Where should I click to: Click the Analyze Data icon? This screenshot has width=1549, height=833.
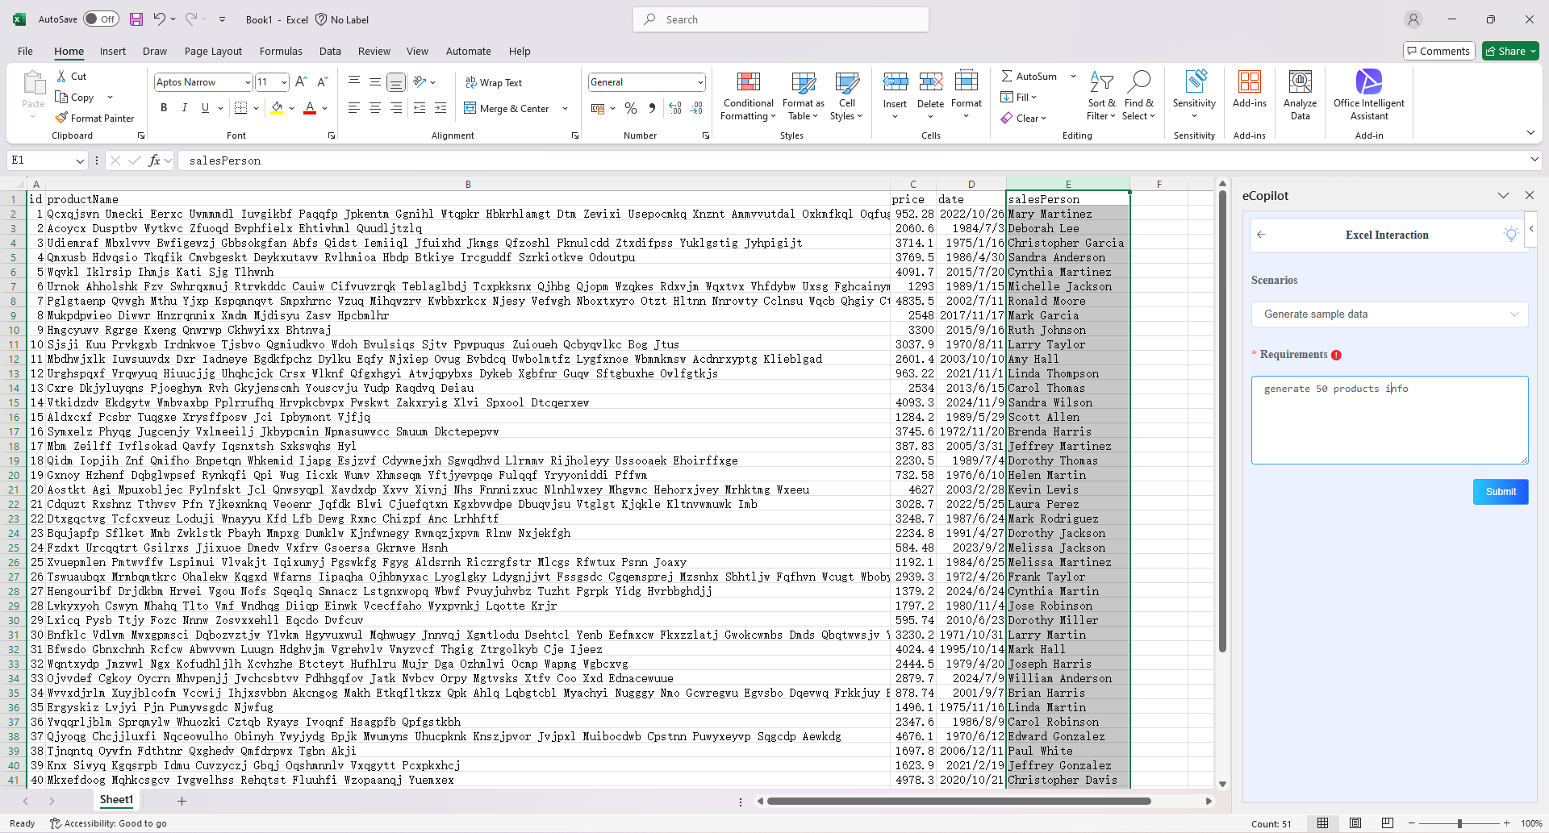click(1299, 96)
